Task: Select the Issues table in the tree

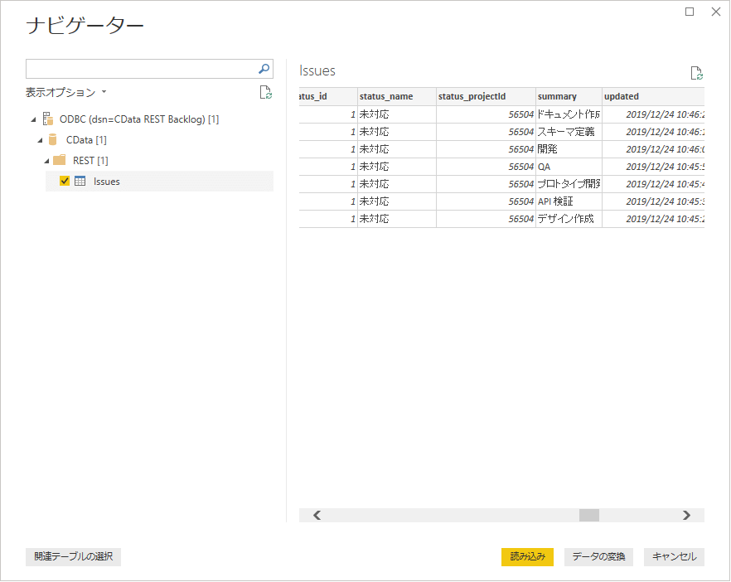Action: click(x=109, y=181)
